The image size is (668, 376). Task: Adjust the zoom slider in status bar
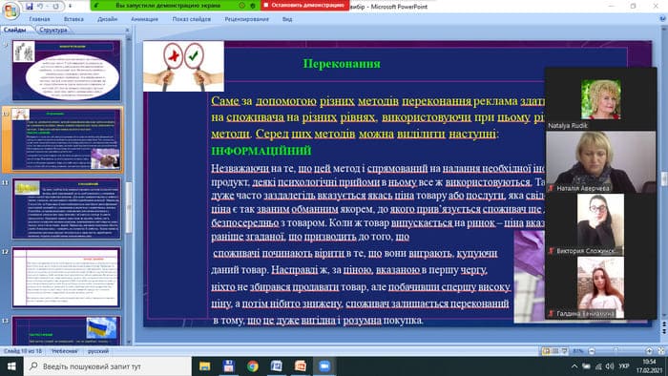616,350
